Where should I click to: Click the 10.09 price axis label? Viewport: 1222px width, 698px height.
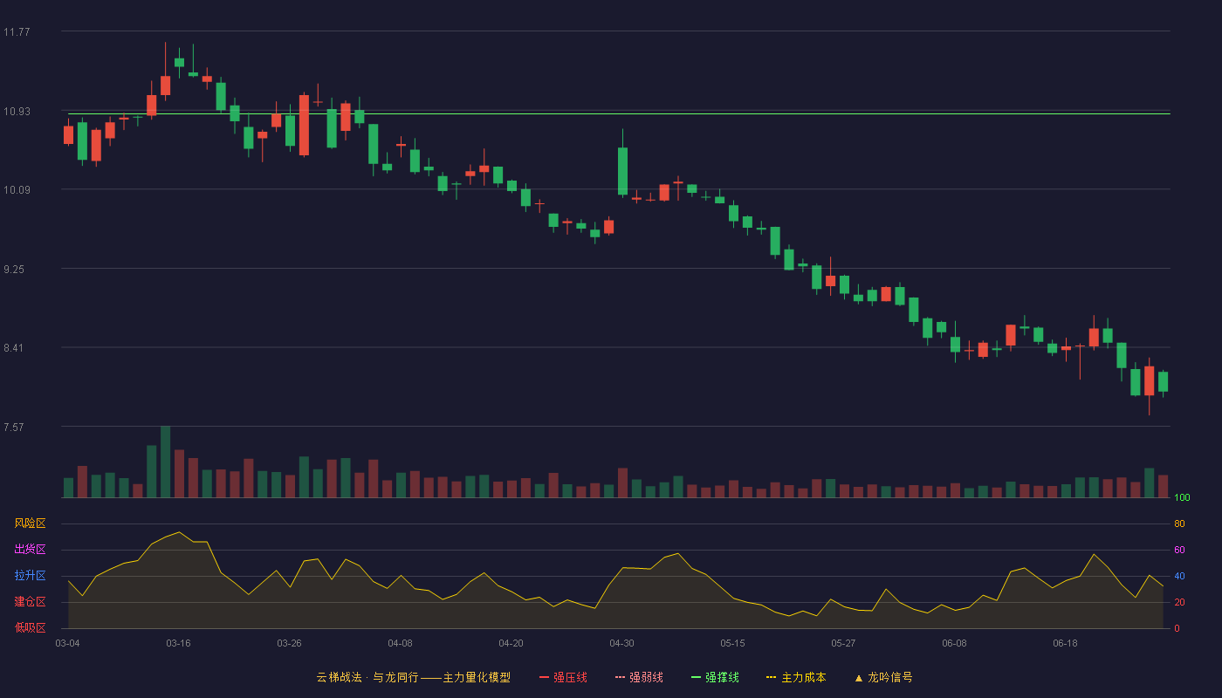coord(17,190)
